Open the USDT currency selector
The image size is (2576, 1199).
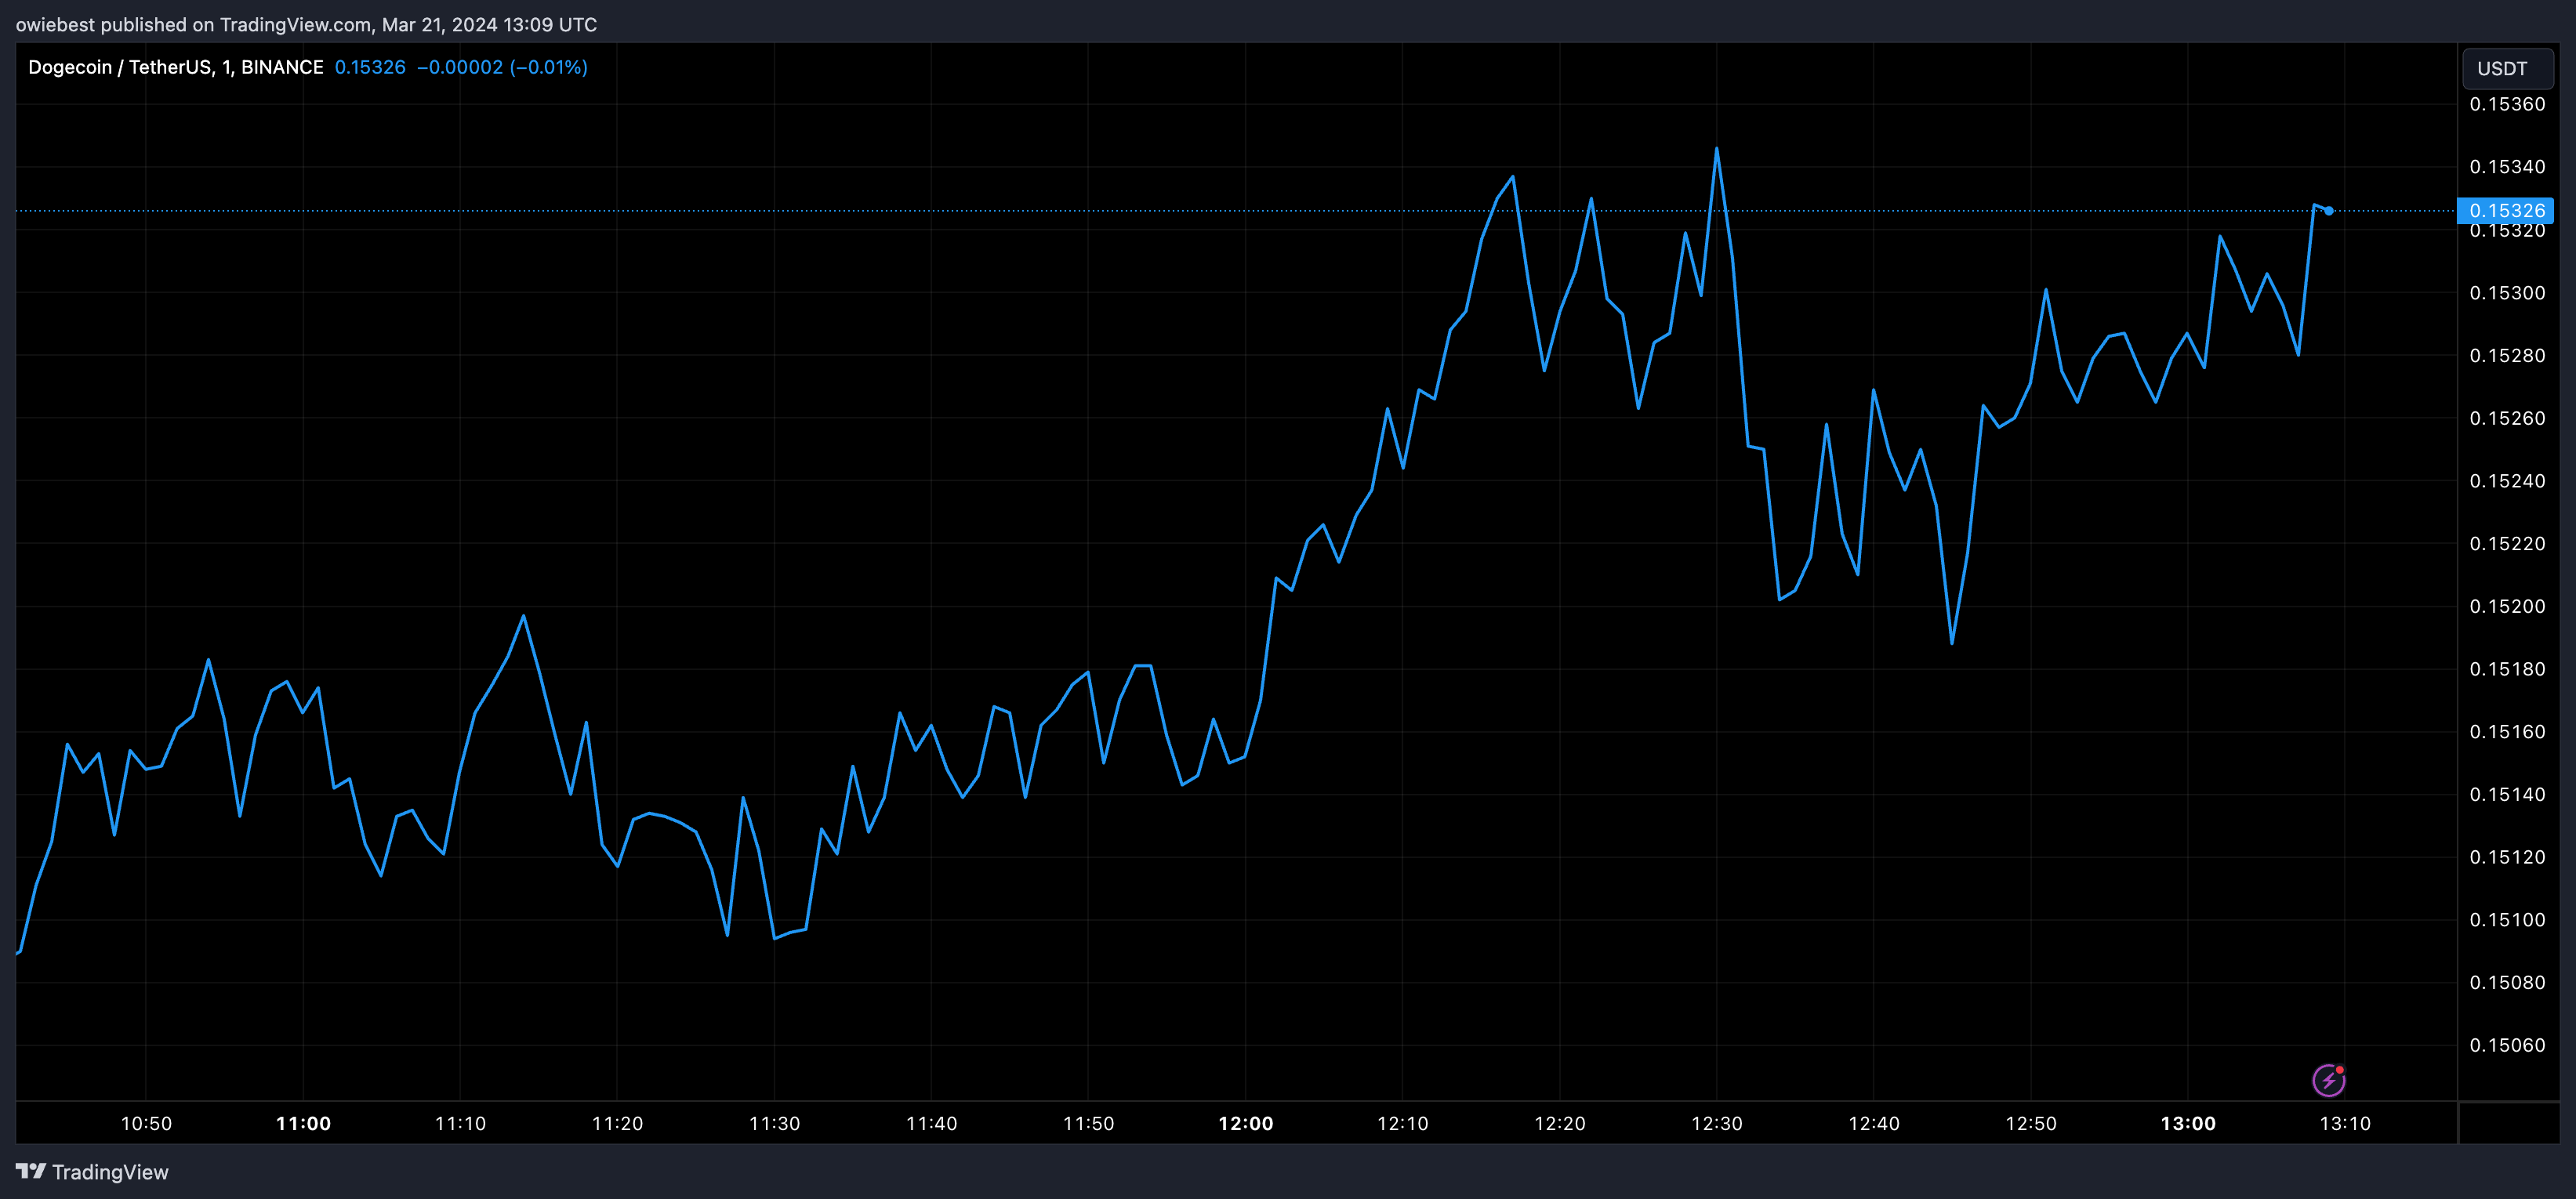coord(2506,68)
